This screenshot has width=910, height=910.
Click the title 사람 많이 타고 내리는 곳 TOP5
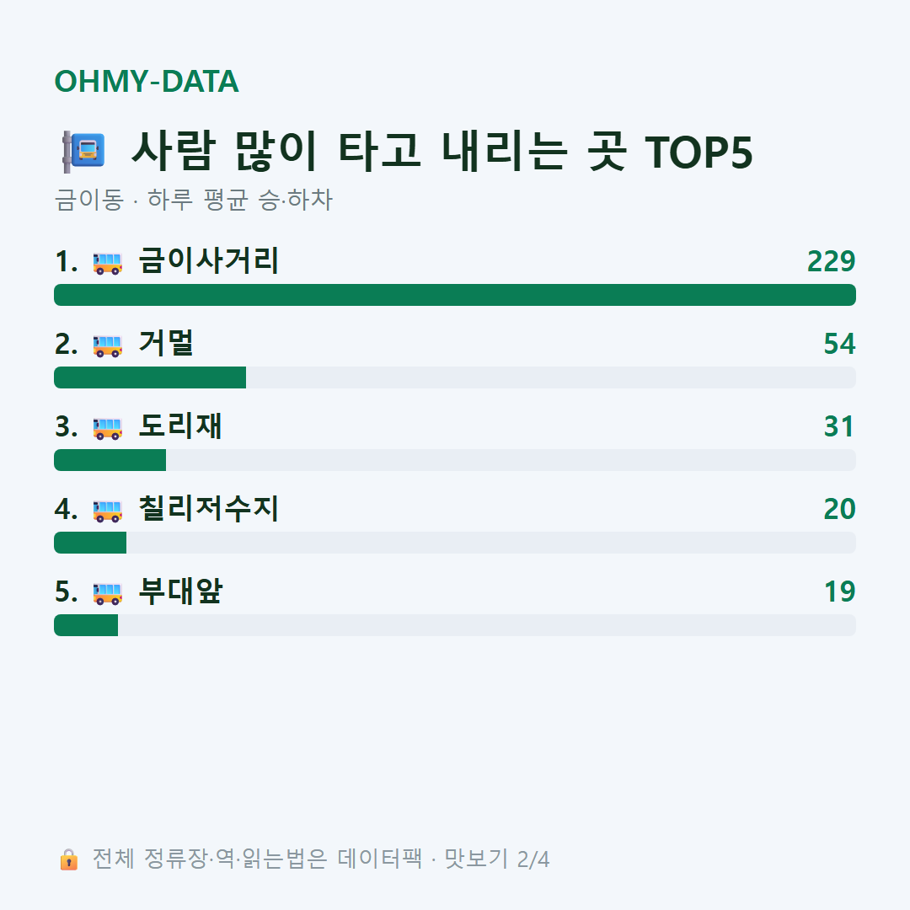pos(442,152)
